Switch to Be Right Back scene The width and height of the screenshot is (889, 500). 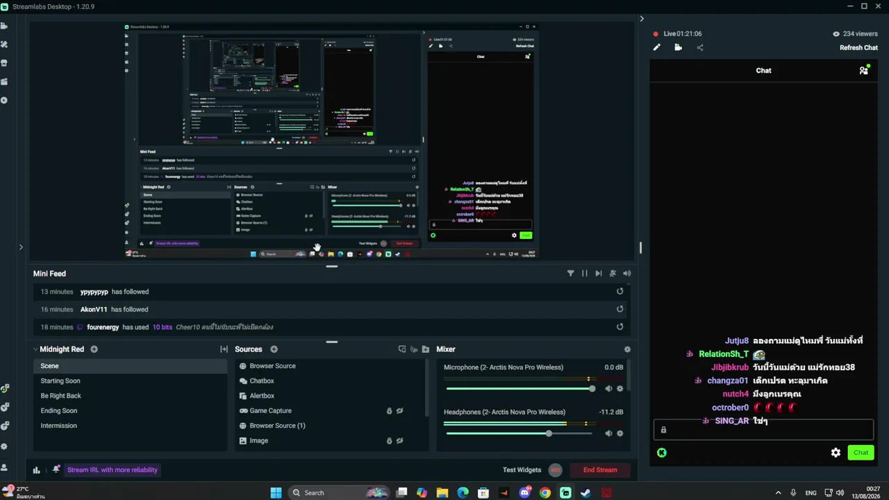(x=130, y=396)
